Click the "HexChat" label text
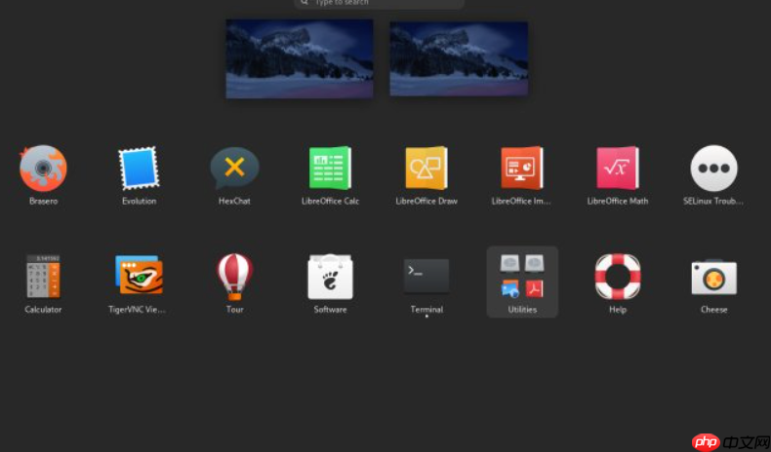 click(234, 202)
